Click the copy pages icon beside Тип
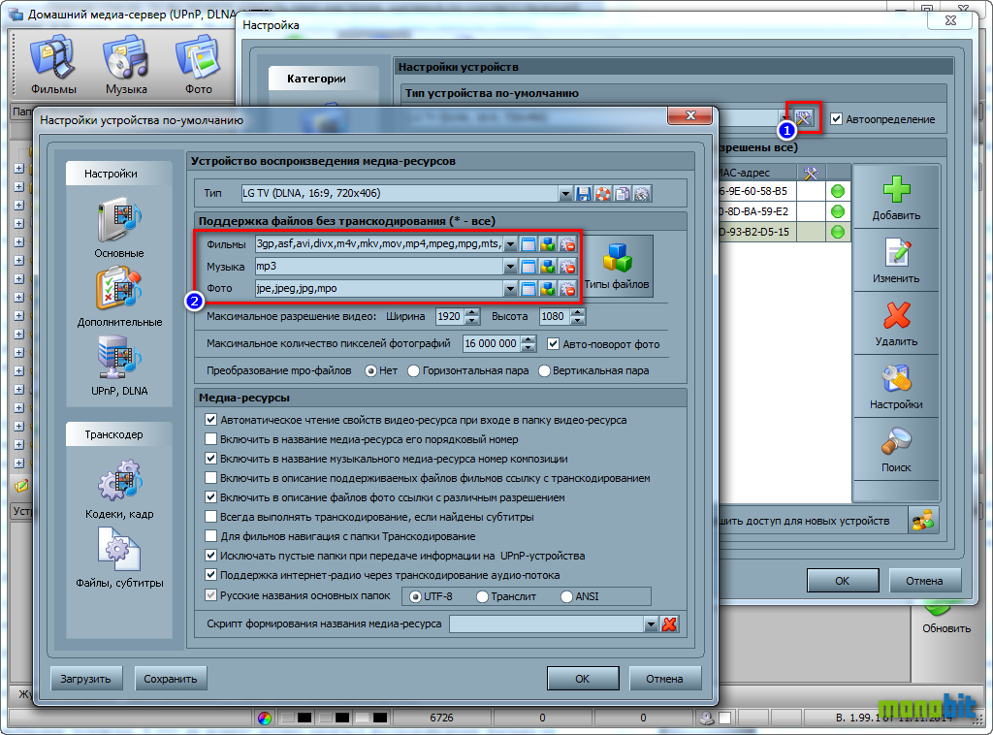This screenshot has width=993, height=735. coord(624,194)
